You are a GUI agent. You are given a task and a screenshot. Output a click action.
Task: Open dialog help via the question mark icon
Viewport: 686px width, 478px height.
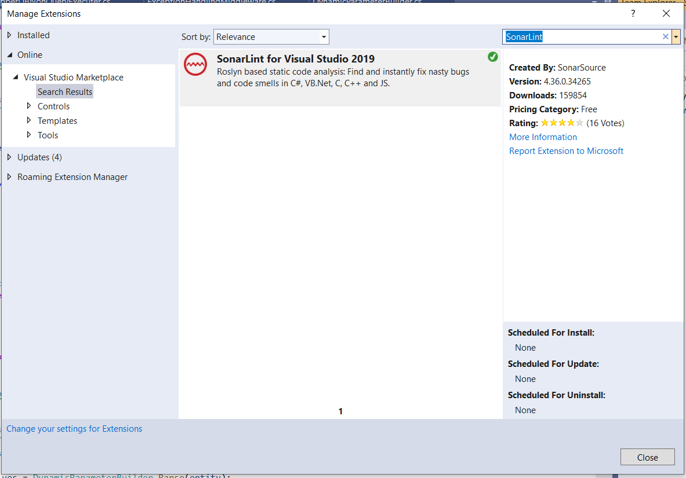coord(633,13)
